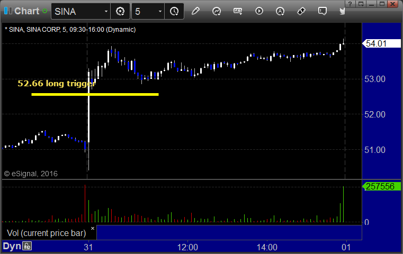403x254 pixels.
Task: Expand the SINA symbol dropdown
Action: coord(106,11)
